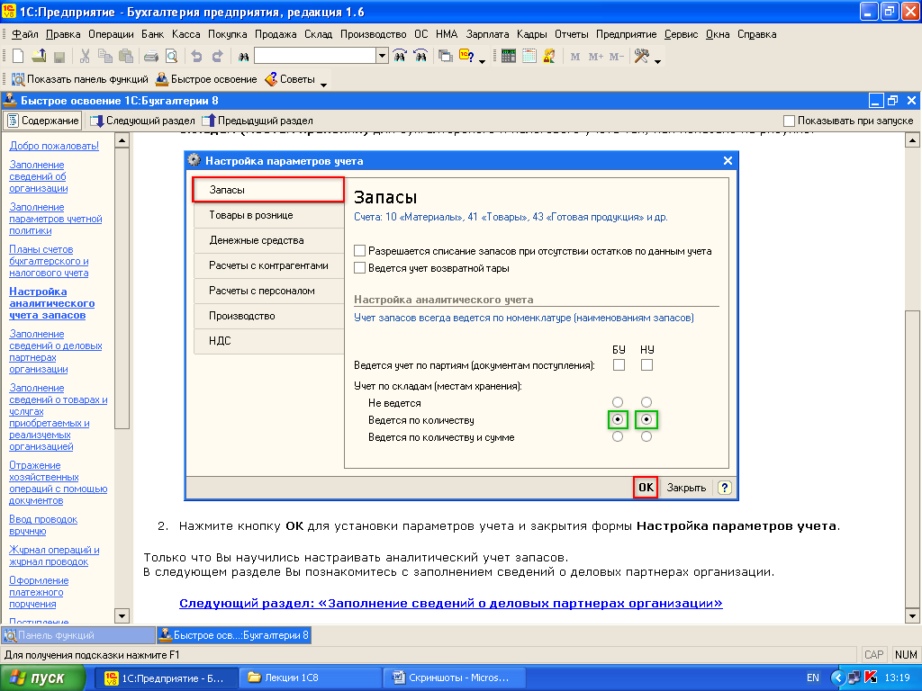Image resolution: width=922 pixels, height=691 pixels.
Task: Click the M+ memory add button
Action: [x=596, y=57]
